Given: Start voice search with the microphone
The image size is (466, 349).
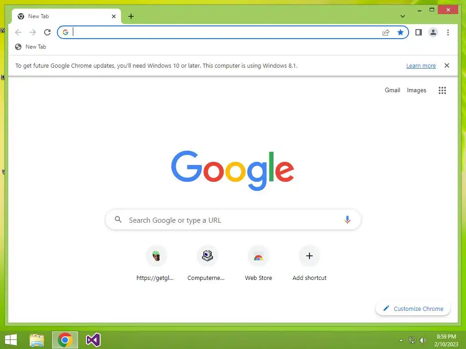Looking at the screenshot, I should click(347, 220).
